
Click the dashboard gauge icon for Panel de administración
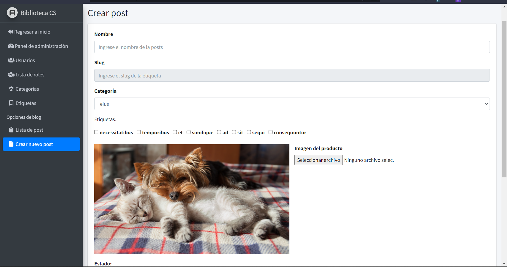click(11, 46)
